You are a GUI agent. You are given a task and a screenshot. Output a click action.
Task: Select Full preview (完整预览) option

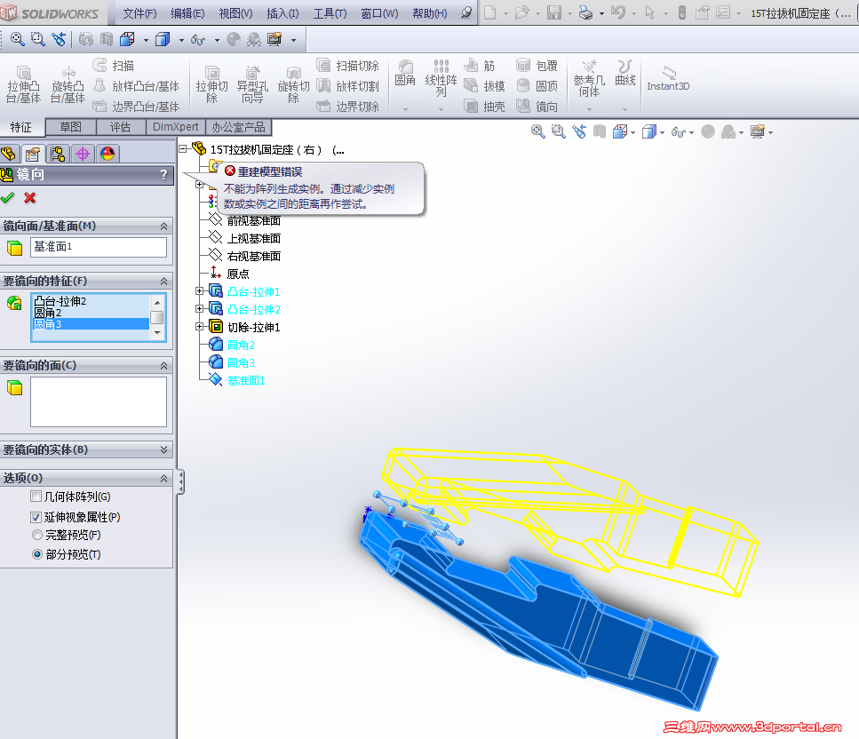37,535
